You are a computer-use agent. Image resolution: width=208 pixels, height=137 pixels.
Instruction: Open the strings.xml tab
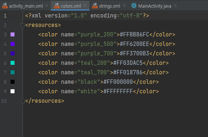pos(109,6)
